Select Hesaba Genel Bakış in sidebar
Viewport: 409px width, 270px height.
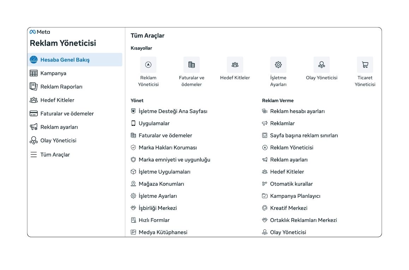65,60
